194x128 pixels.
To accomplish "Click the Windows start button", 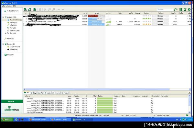I will 7,120.
